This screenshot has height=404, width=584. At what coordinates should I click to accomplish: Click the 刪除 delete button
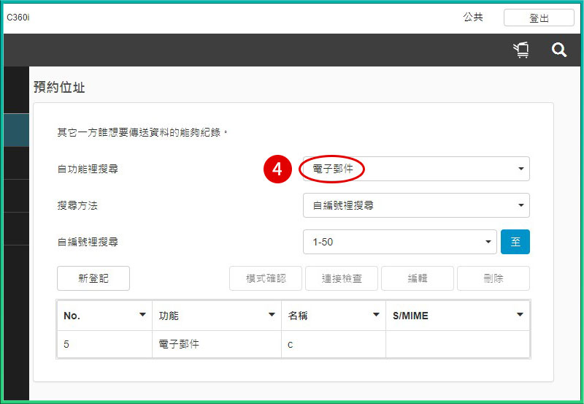click(493, 278)
